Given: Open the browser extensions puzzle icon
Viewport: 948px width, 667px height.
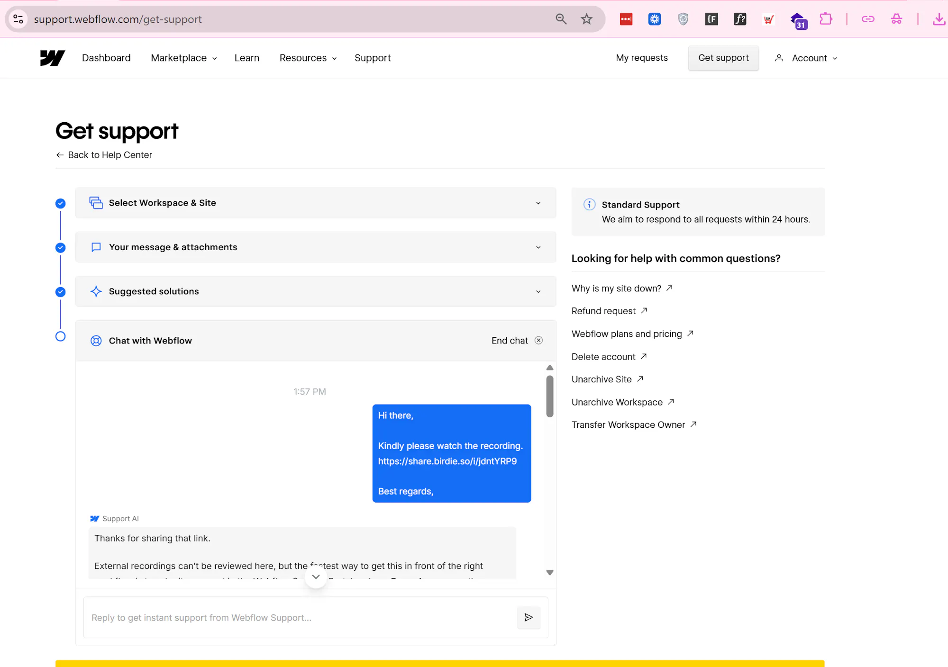Looking at the screenshot, I should pos(826,19).
